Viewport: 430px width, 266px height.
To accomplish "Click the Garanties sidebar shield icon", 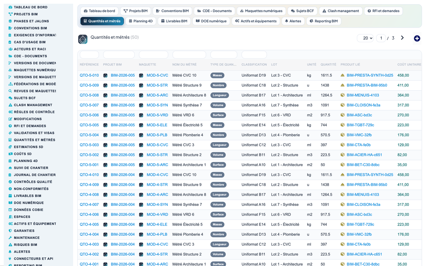I will [x=10, y=231].
